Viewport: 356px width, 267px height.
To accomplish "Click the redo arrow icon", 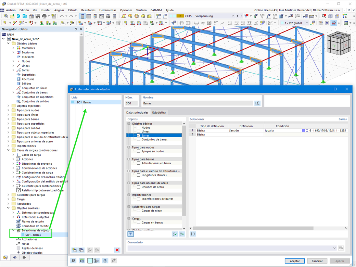I will (x=71, y=16).
